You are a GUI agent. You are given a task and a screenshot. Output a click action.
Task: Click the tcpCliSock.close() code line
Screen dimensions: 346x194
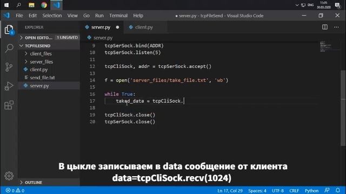coord(130,115)
